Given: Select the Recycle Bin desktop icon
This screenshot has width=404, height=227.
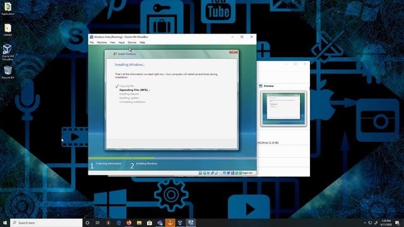Looking at the screenshot, I should click(x=8, y=73).
